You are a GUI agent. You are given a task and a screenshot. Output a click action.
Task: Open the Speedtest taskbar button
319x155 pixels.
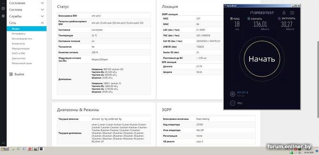click(41, 149)
